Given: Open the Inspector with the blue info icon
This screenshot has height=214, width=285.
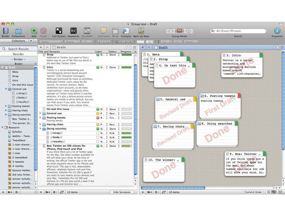Looking at the screenshot, I should tap(277, 31).
